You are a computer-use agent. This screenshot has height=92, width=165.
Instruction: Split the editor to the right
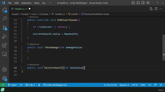tap(156, 9)
